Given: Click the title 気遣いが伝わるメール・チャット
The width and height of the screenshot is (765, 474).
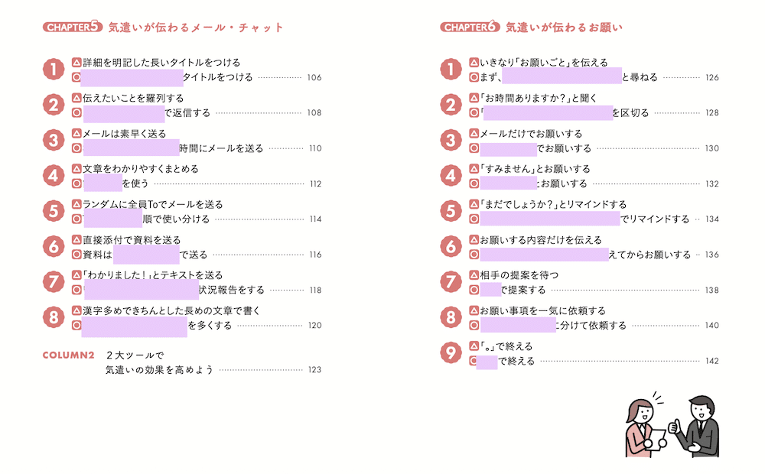Looking at the screenshot, I should (196, 28).
